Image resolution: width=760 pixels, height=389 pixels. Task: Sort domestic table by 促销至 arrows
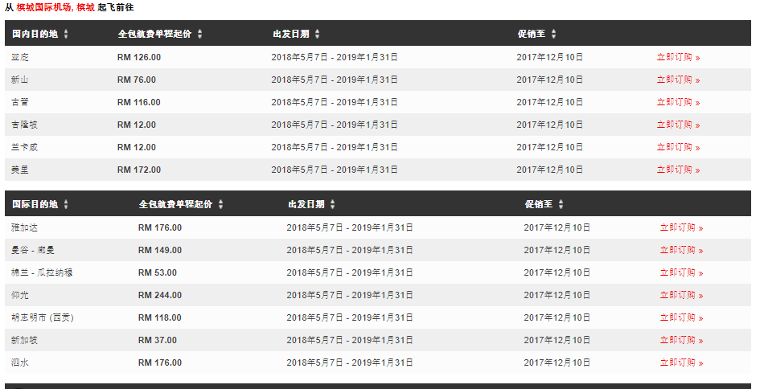pos(553,34)
